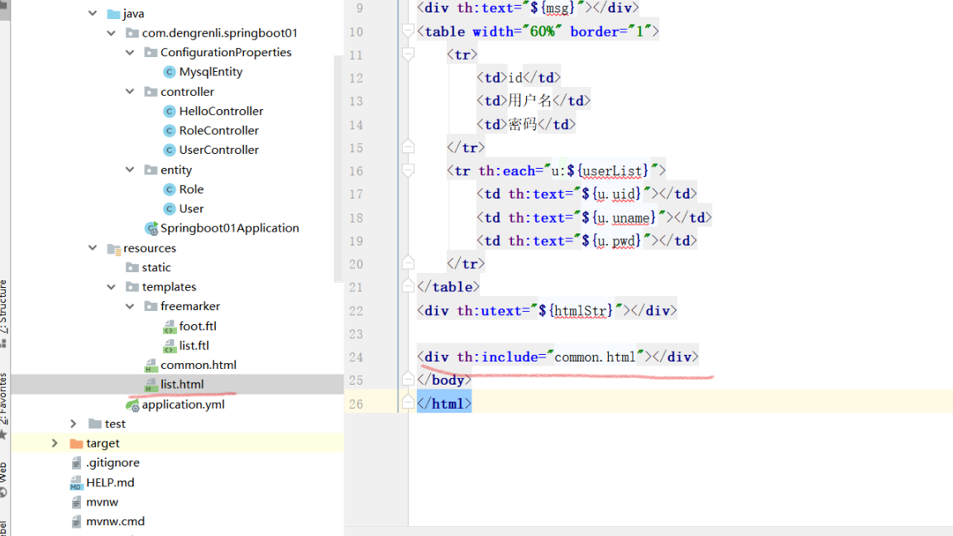Screen dimensions: 953x536
Task: Collapse ConfigurationProperties package chevron
Action: pos(130,52)
